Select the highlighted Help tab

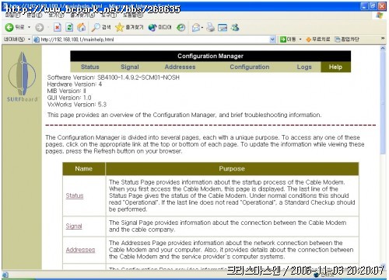pyautogui.click(x=335, y=67)
